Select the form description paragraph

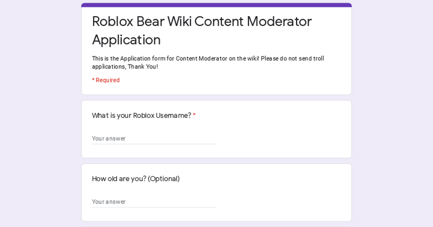[x=208, y=62]
